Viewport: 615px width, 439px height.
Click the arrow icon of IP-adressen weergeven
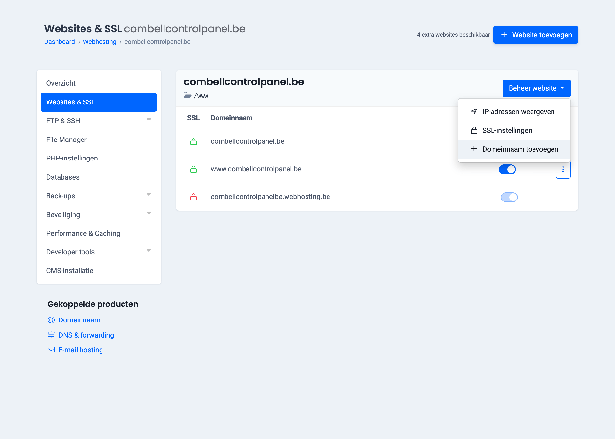[x=474, y=112]
